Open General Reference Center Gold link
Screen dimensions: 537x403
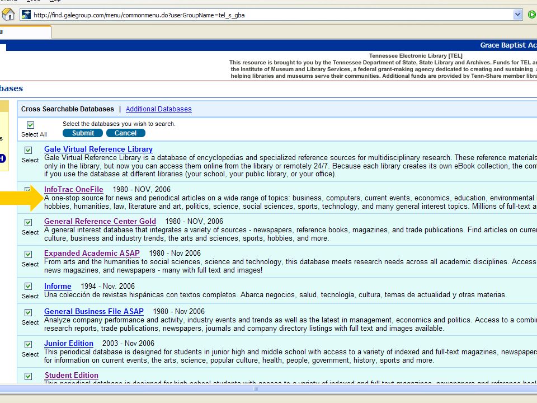(x=100, y=222)
